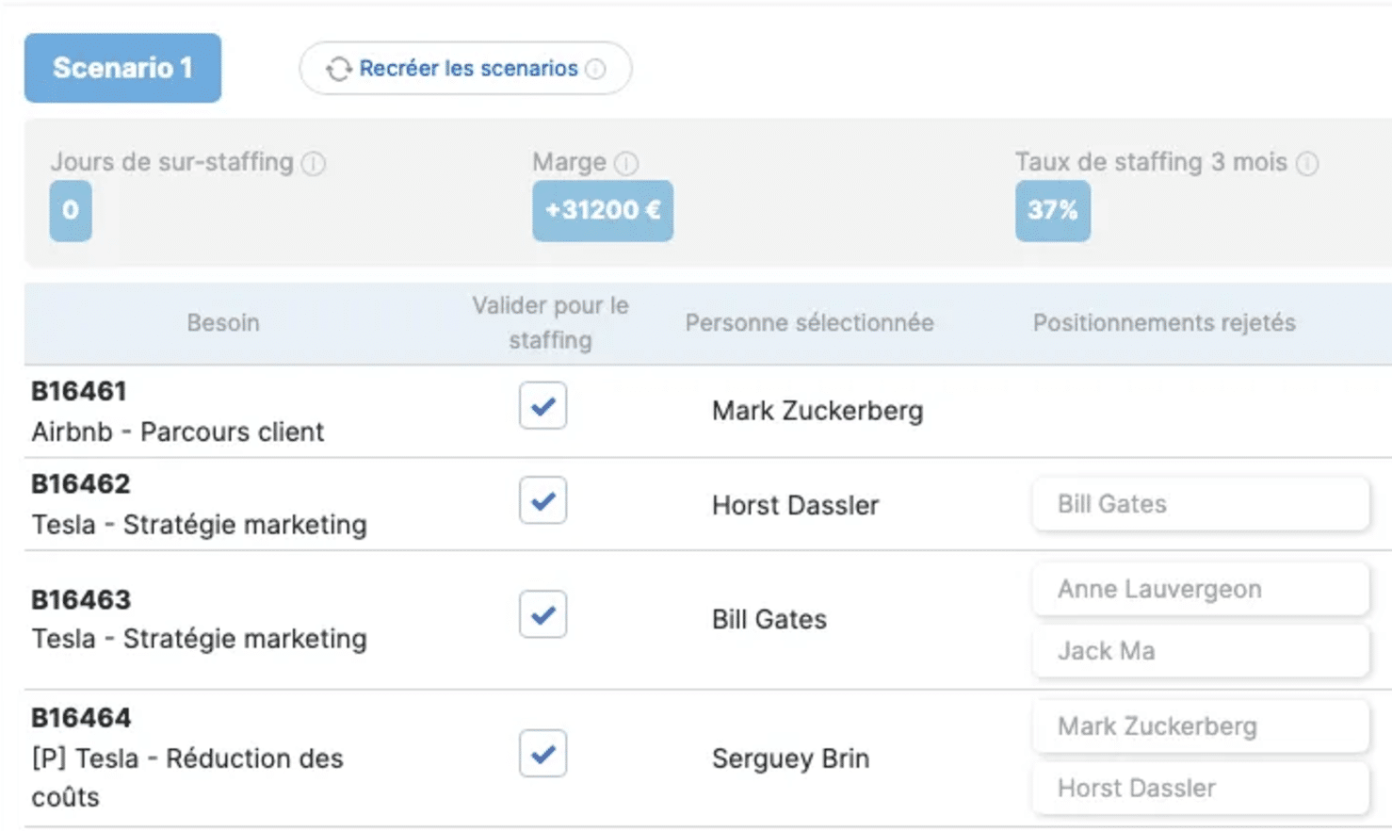Show info icon next to Marge
Viewport: 1392px width, 831px height.
(626, 163)
